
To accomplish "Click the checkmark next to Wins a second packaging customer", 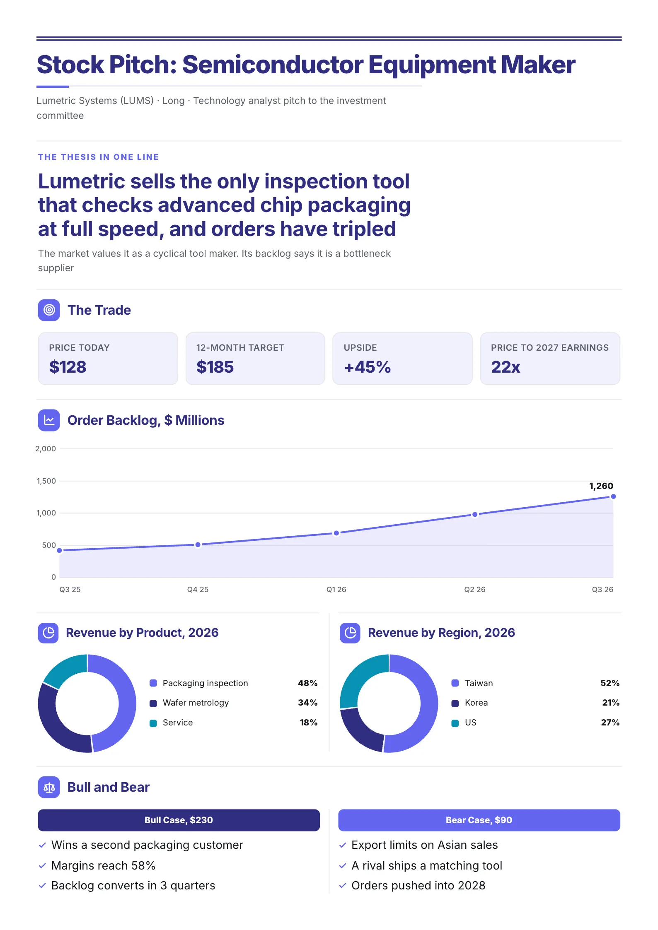I will coord(42,845).
